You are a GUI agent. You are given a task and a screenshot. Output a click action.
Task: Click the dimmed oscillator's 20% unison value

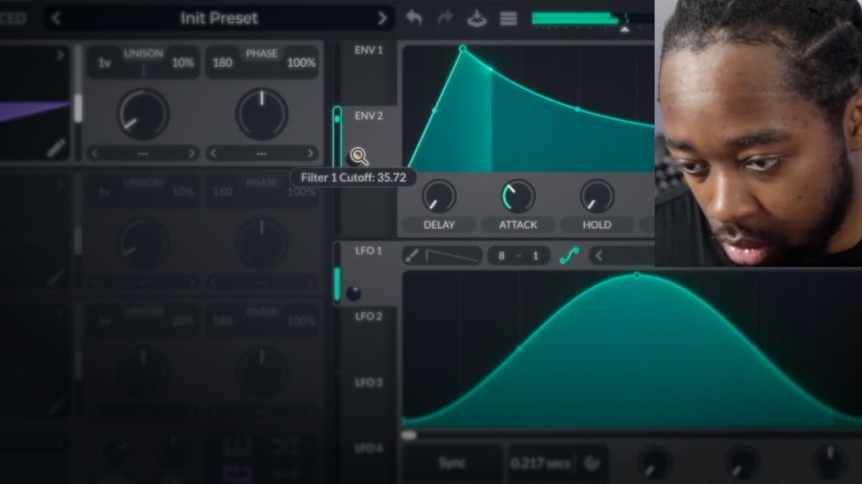tap(183, 321)
